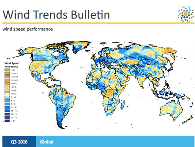Select the Q3 2016 tab
The width and height of the screenshot is (195, 147).
18,142
